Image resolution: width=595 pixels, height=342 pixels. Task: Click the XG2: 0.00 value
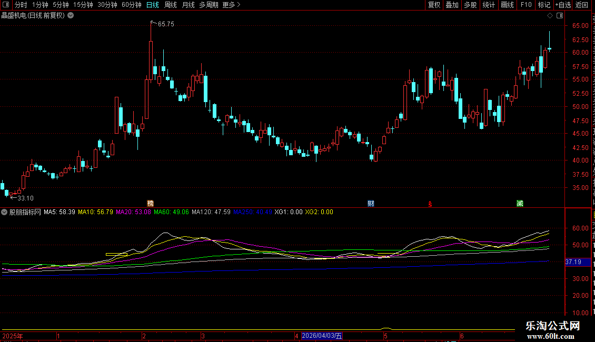click(319, 212)
